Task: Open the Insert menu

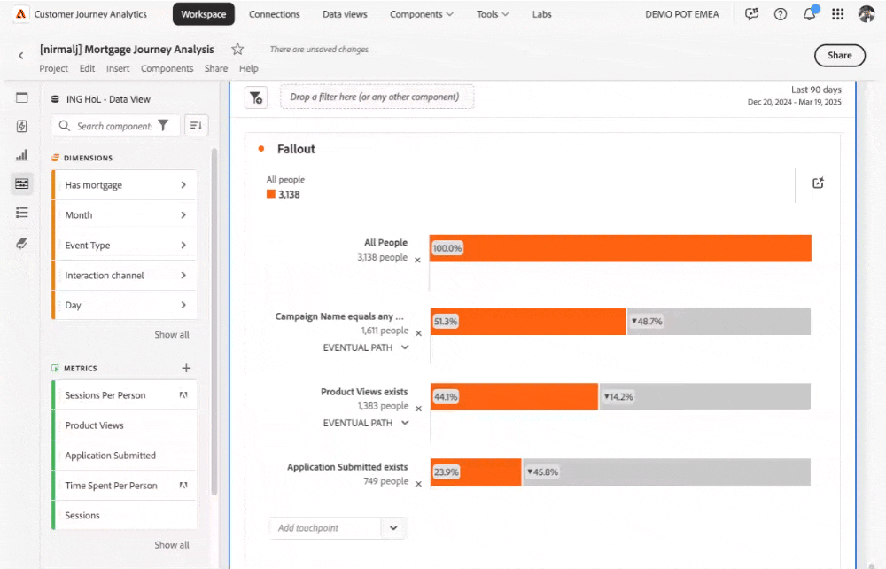Action: [x=118, y=68]
